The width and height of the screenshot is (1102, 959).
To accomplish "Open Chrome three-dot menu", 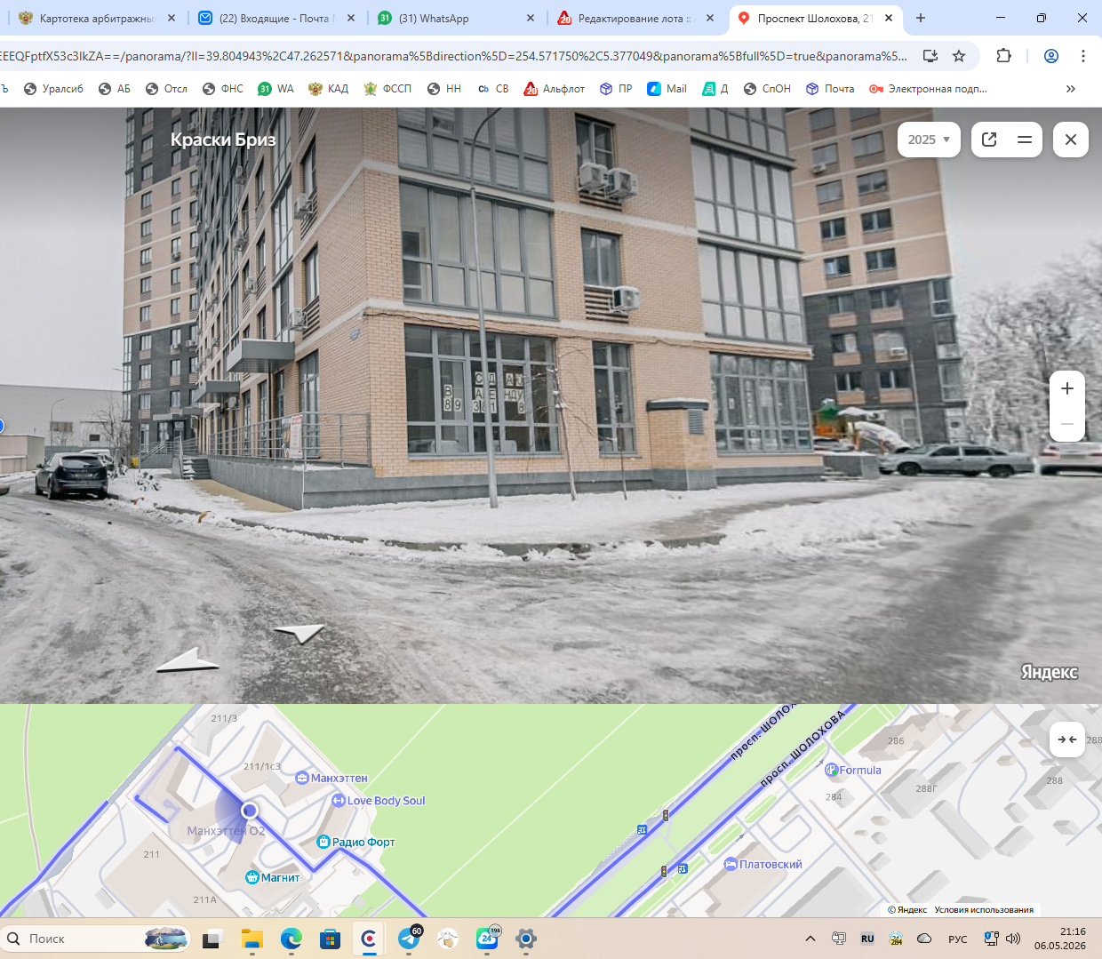I will click(1082, 56).
